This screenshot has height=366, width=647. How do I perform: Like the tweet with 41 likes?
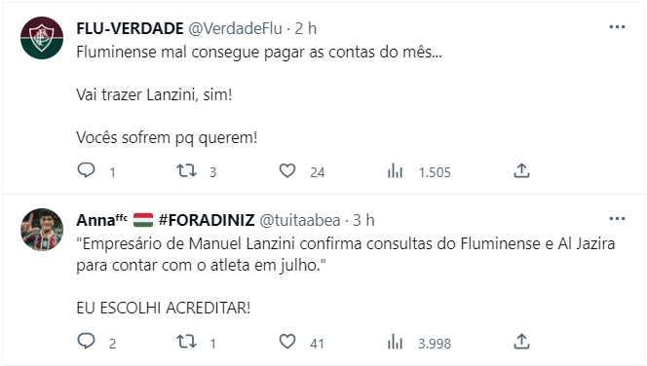click(287, 342)
